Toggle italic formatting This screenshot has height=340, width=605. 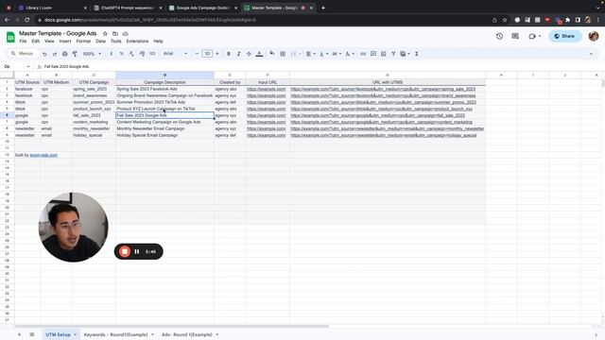pyautogui.click(x=238, y=54)
